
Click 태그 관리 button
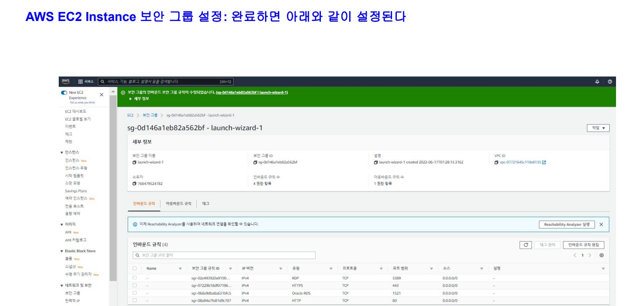[547, 245]
